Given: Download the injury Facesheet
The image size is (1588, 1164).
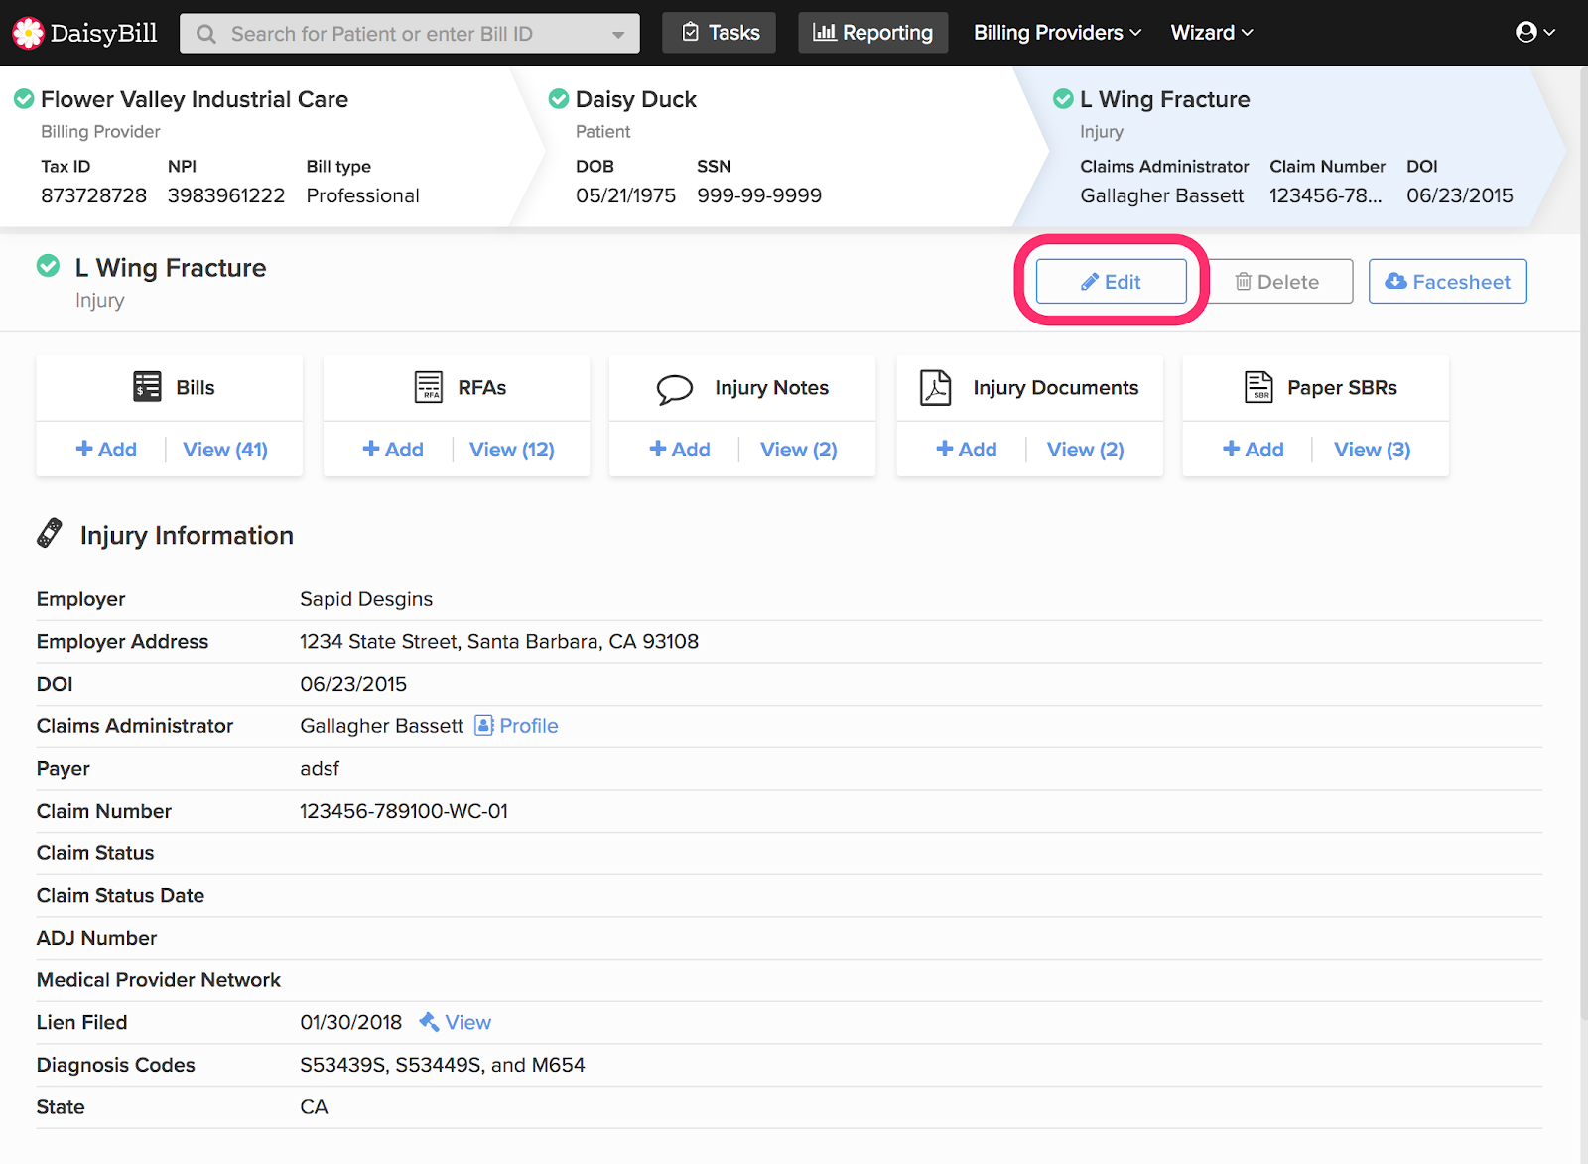Looking at the screenshot, I should [x=1448, y=282].
